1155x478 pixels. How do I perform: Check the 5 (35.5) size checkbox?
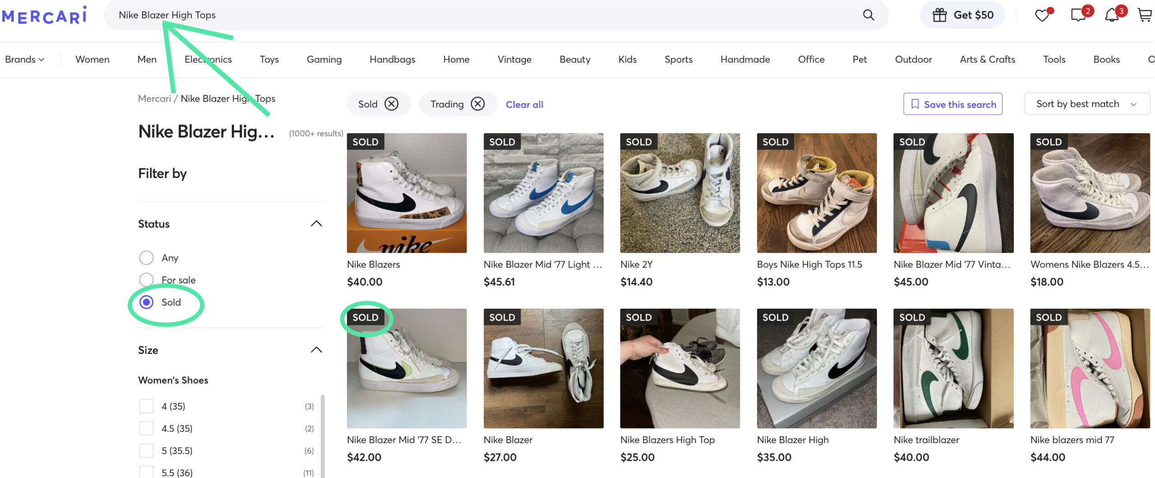[146, 451]
